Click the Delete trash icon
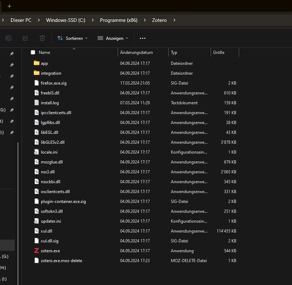This screenshot has width=292, height=285. [x=42, y=38]
